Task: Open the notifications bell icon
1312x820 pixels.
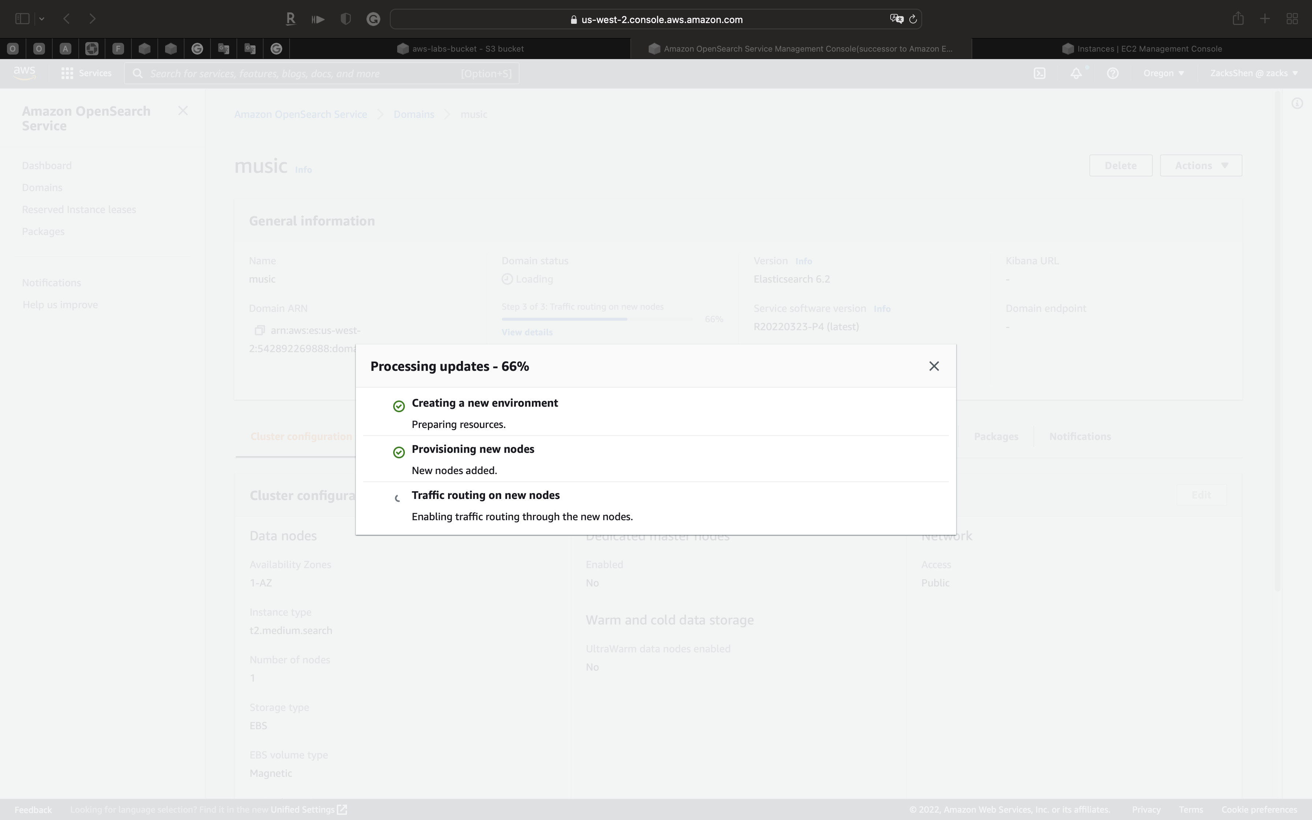Action: click(x=1076, y=73)
